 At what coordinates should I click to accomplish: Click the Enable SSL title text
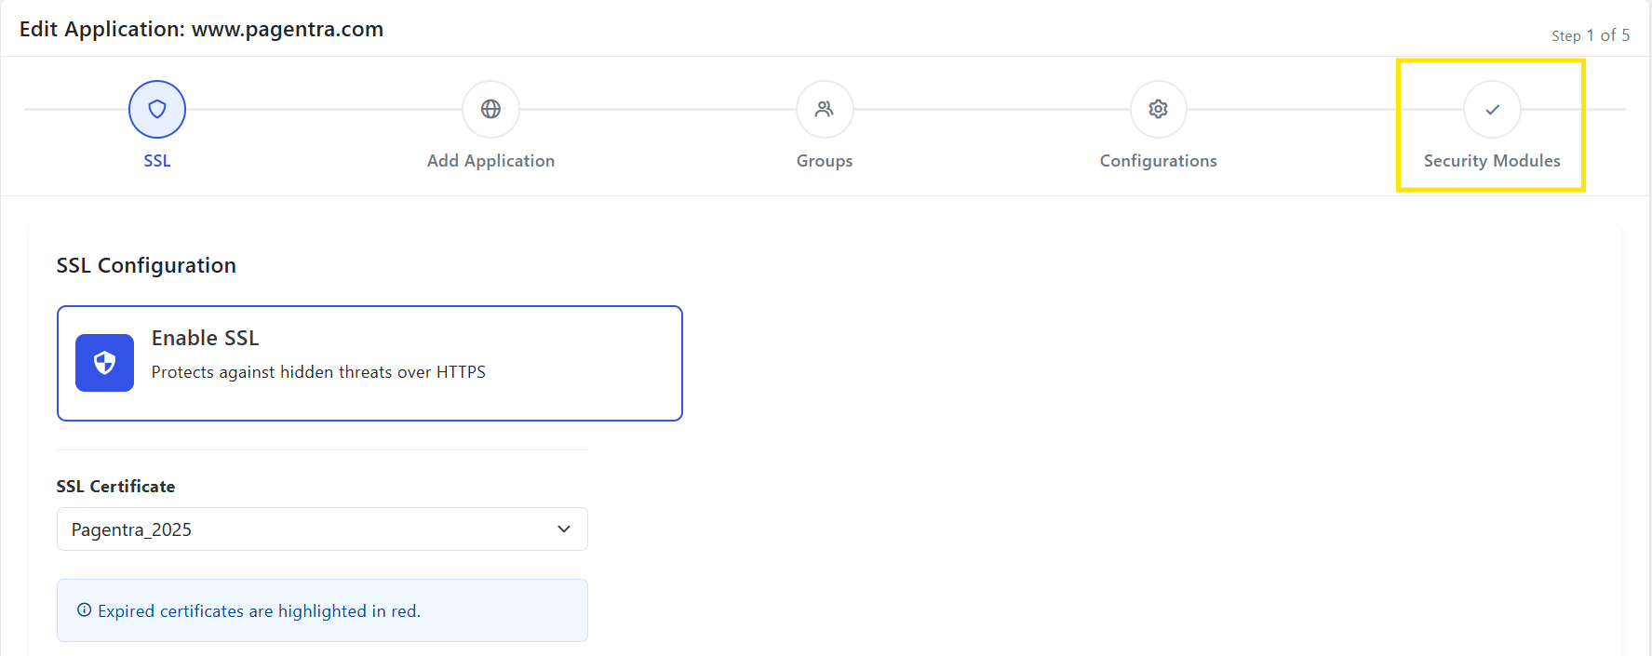click(205, 338)
